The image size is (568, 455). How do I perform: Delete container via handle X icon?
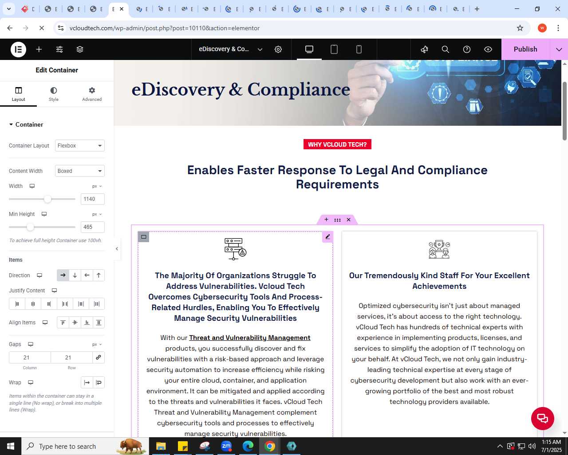[x=349, y=220]
